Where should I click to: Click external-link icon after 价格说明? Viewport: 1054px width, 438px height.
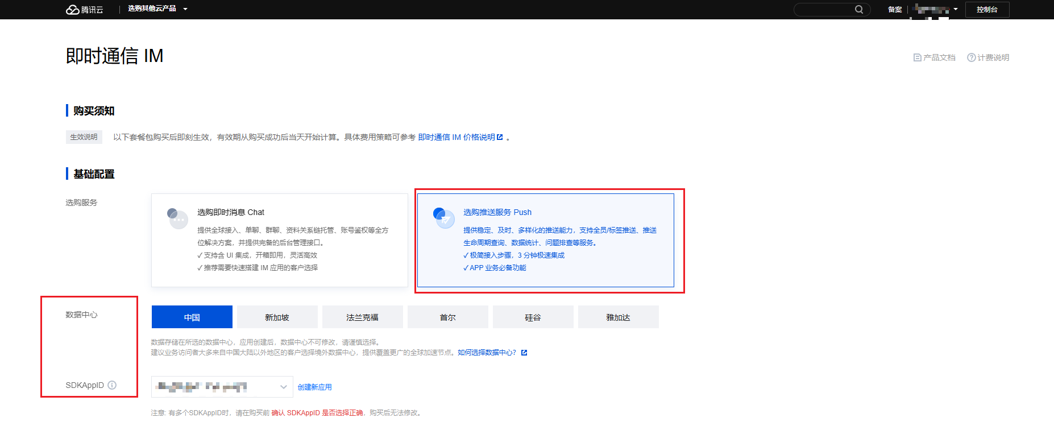click(x=500, y=137)
